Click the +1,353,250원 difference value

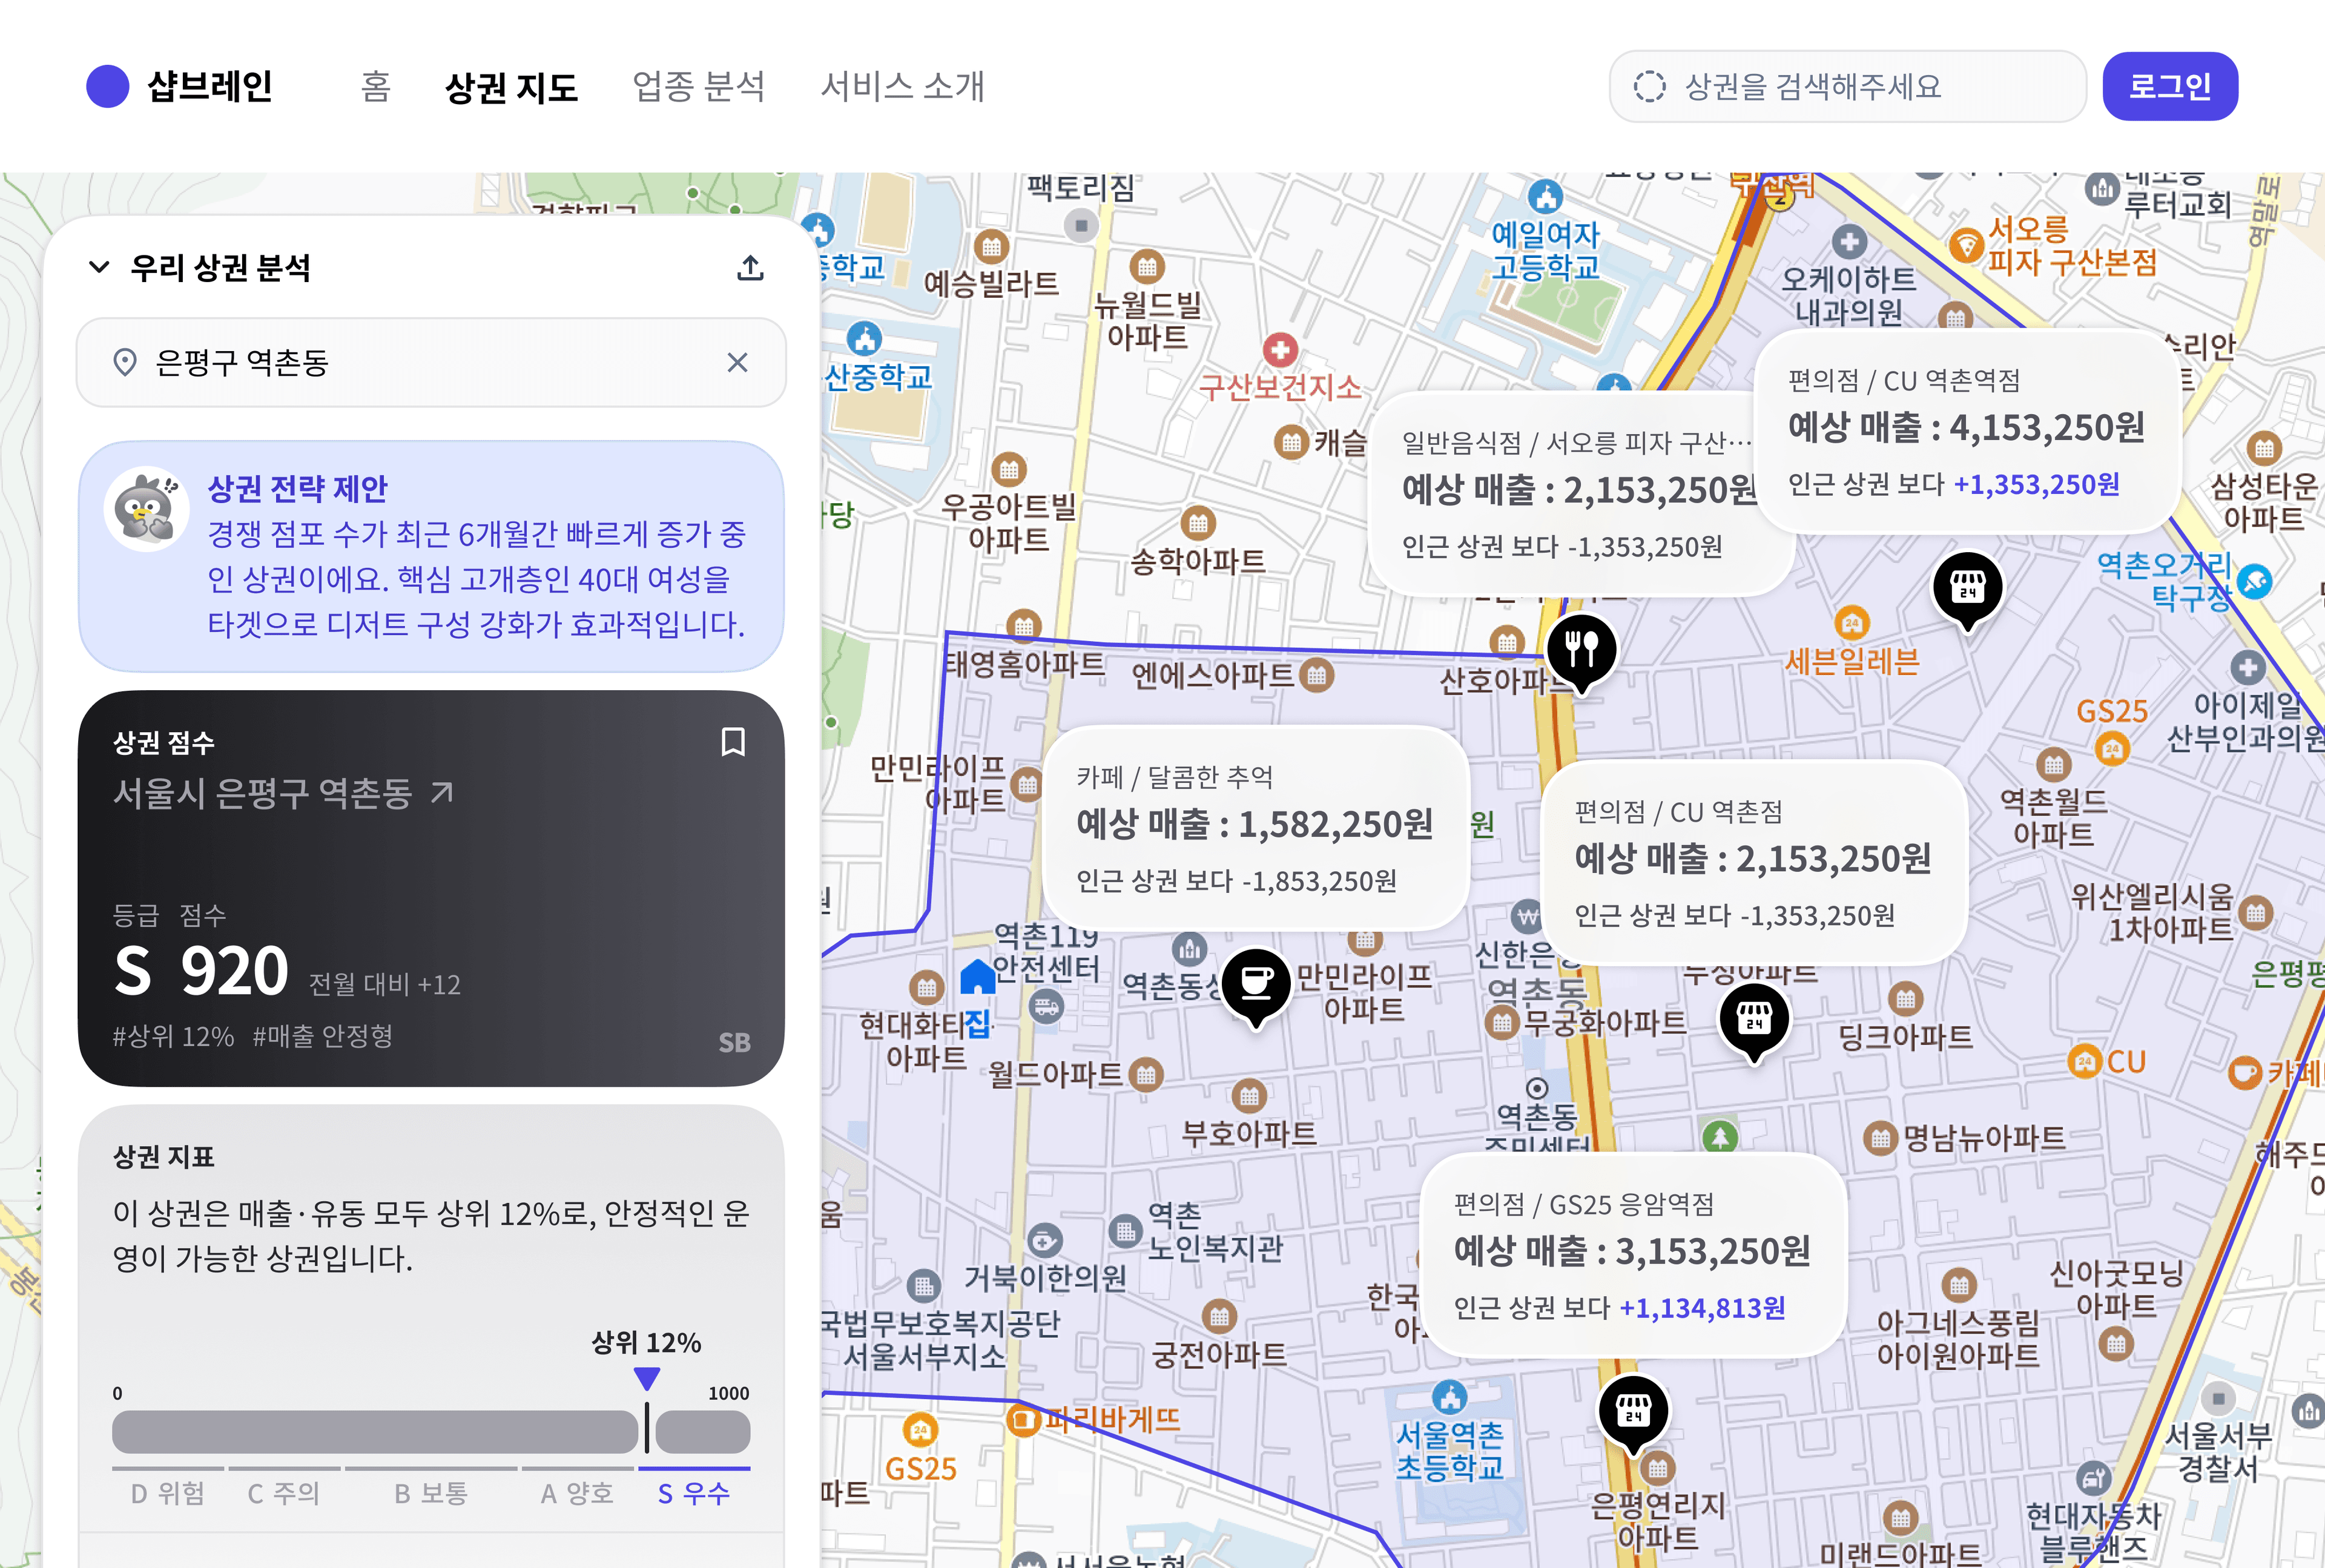click(2036, 484)
